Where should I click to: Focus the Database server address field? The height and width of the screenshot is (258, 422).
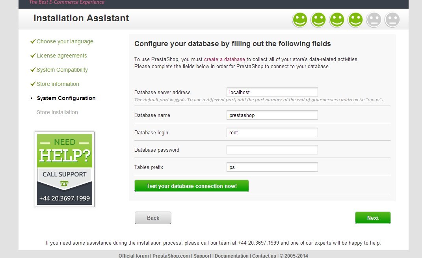(x=272, y=92)
